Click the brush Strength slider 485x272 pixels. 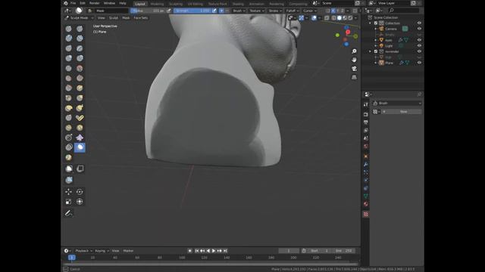coord(192,11)
